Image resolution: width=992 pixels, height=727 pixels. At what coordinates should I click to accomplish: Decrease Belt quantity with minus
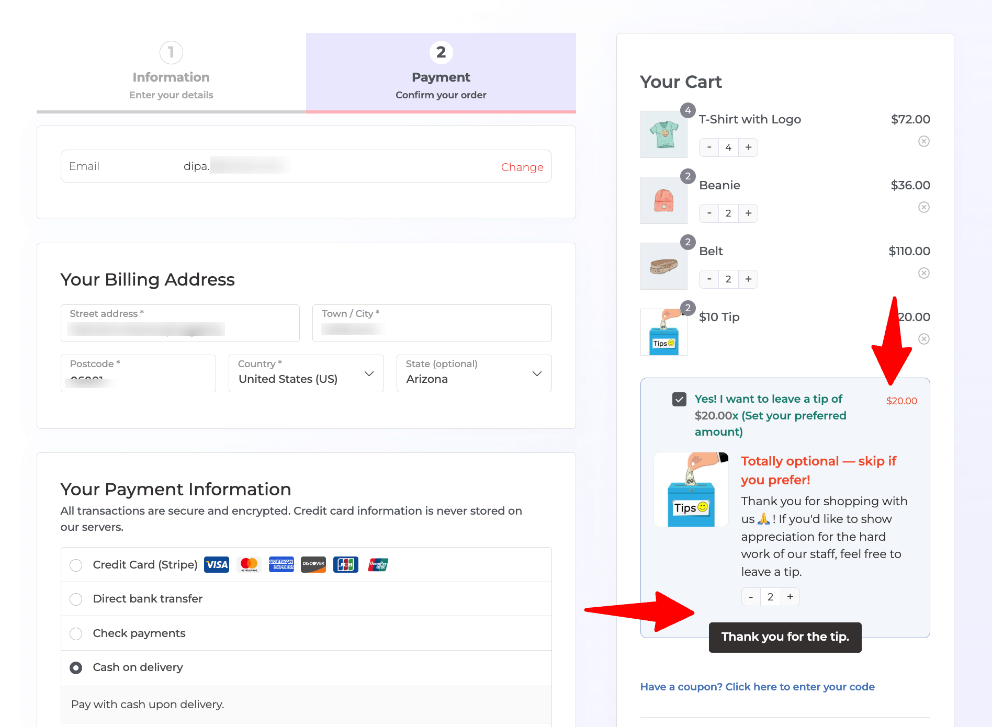pos(709,279)
